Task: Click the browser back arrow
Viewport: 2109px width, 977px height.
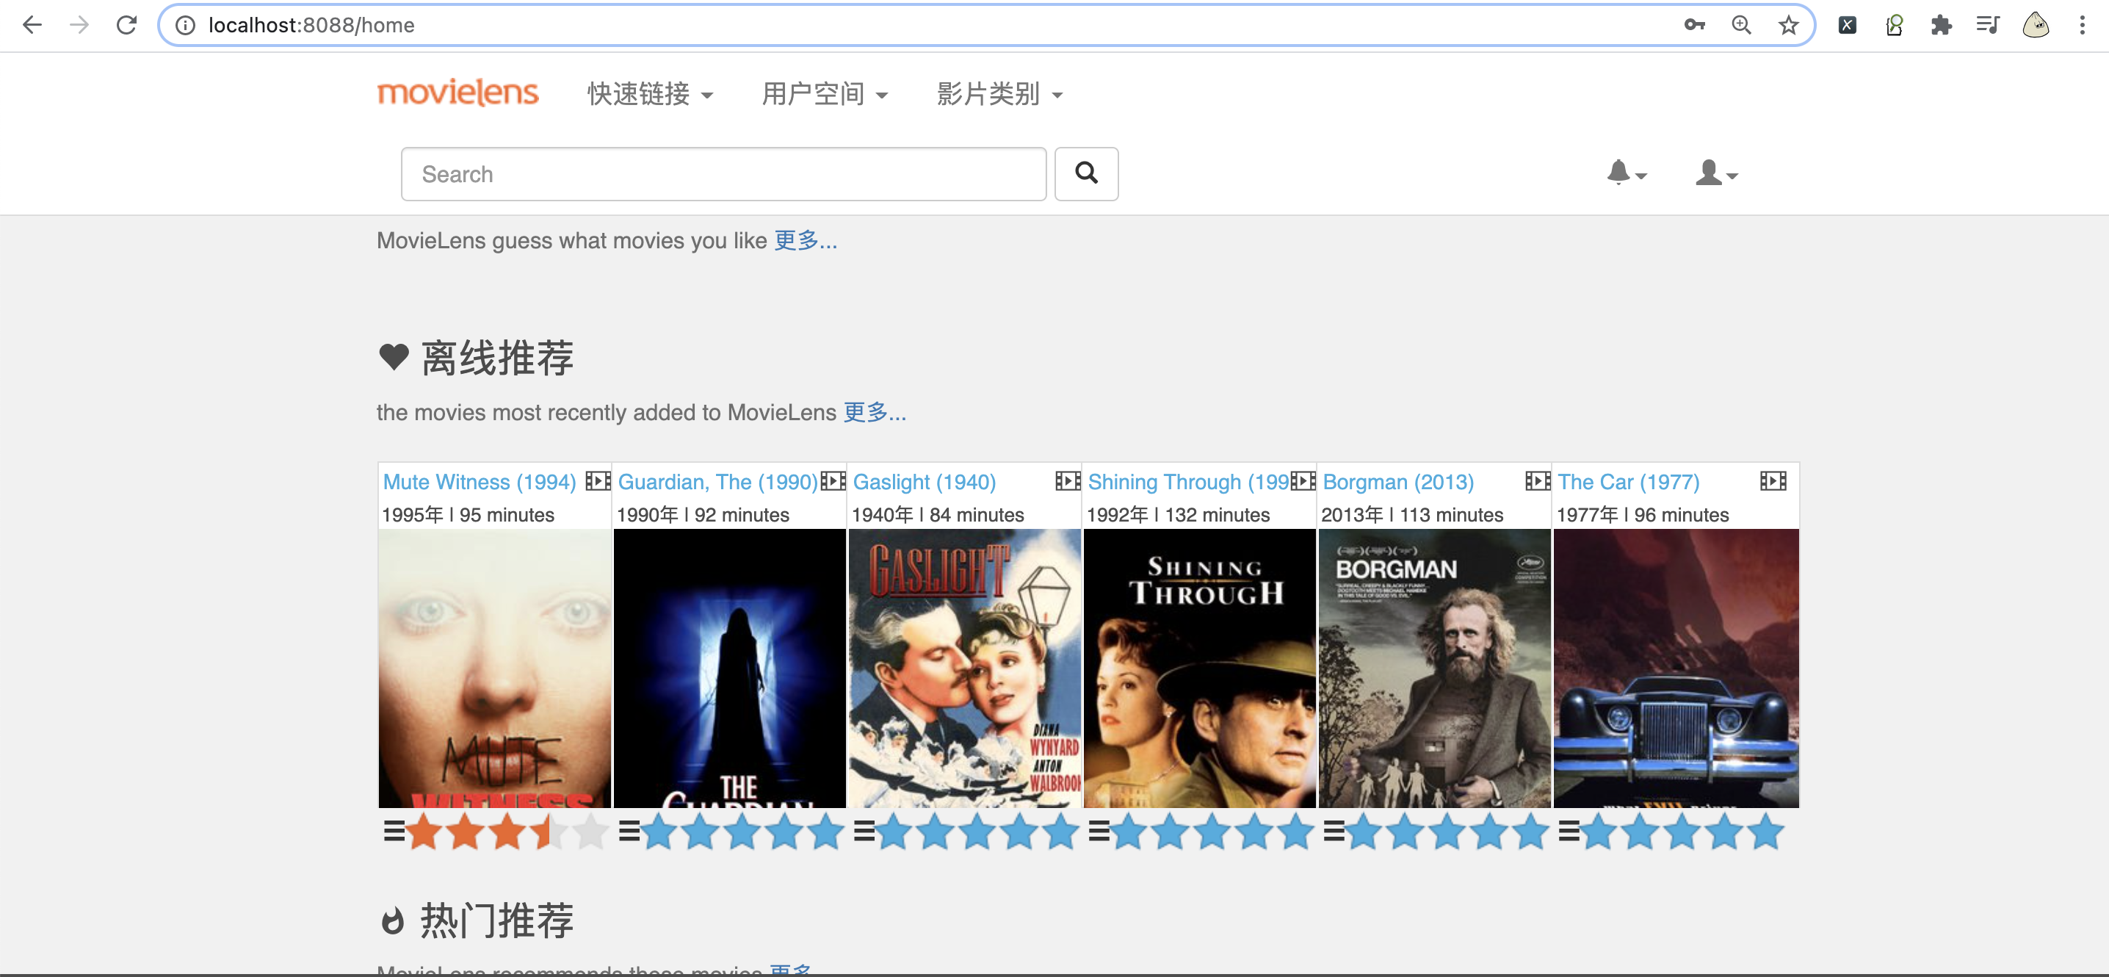Action: 32,26
